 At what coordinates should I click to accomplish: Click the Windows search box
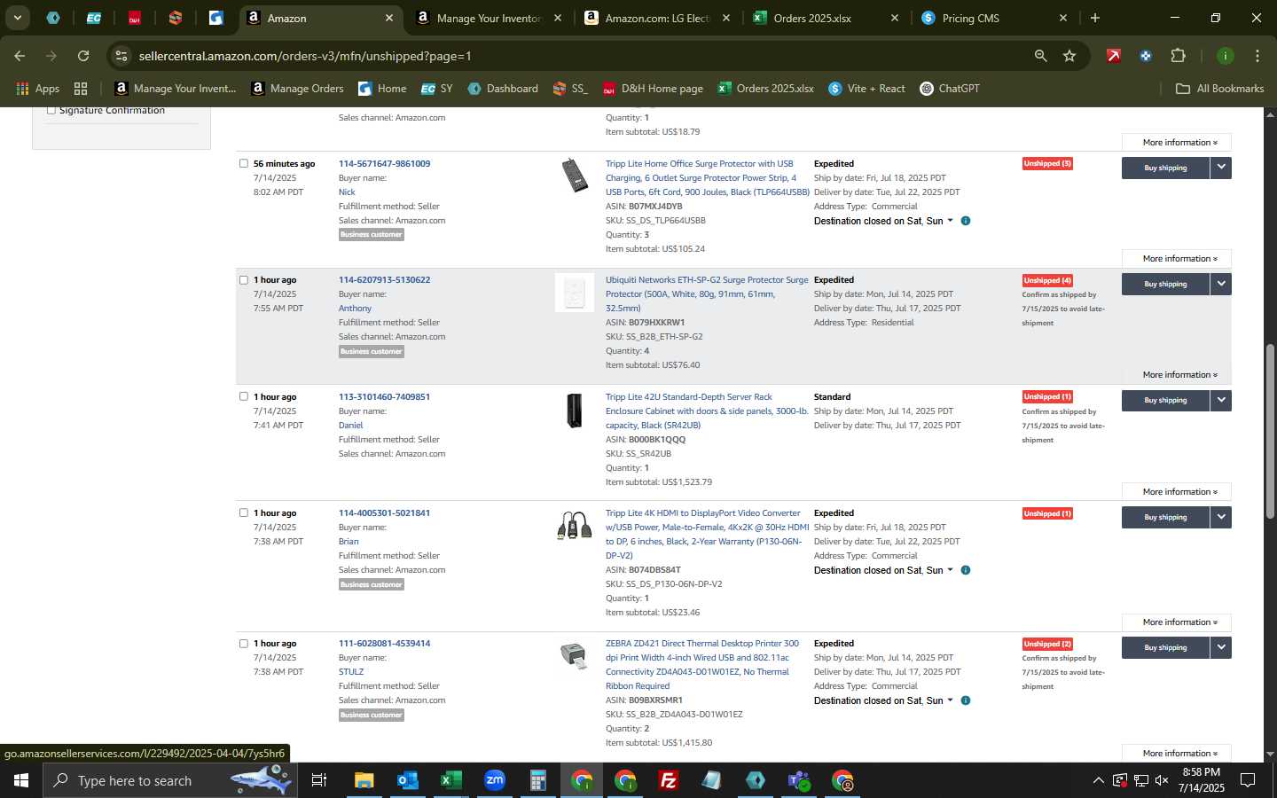(x=168, y=780)
